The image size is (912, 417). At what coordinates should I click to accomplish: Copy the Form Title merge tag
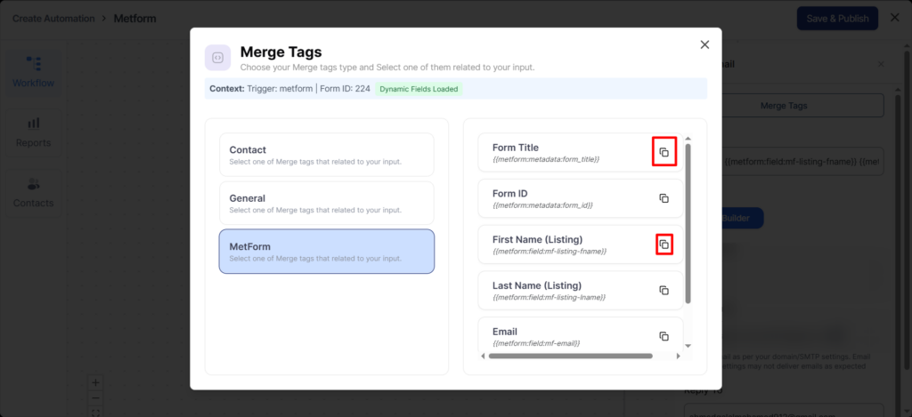tap(664, 152)
